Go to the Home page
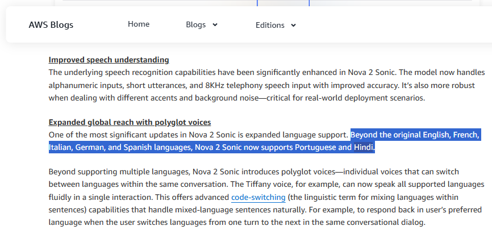 139,24
